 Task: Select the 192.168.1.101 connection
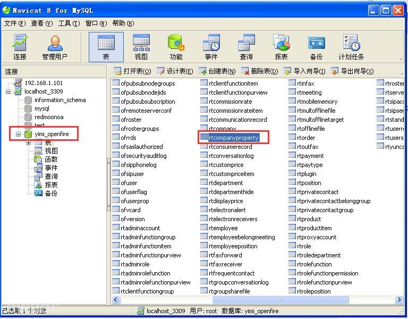tap(44, 83)
